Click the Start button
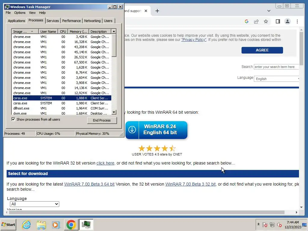 coord(8,224)
